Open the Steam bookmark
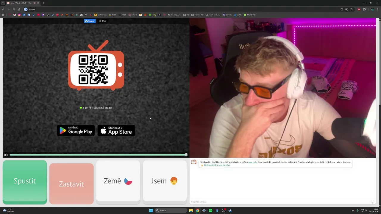 click(x=52, y=15)
